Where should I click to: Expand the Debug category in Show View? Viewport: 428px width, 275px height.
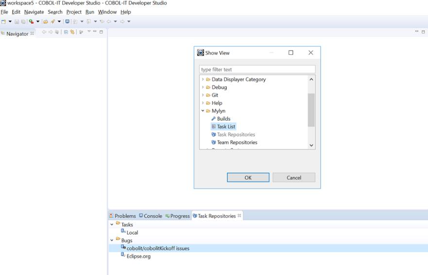pos(203,87)
